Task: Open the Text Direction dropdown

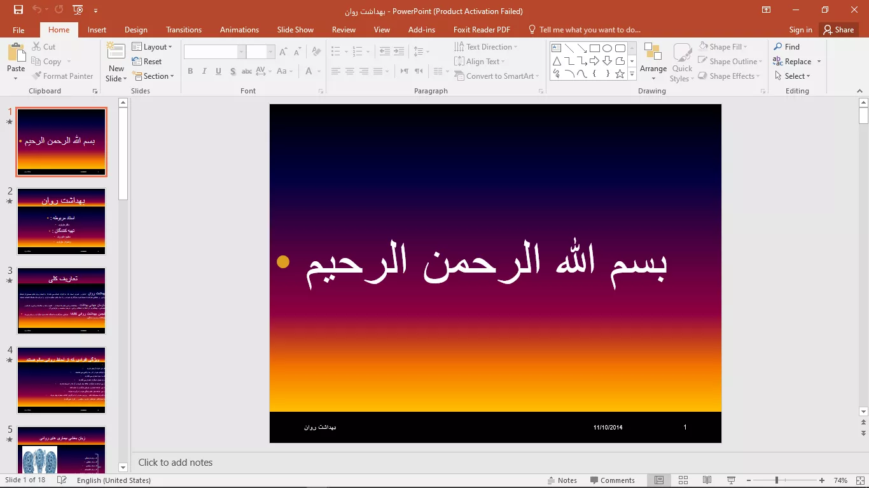Action: (486, 47)
